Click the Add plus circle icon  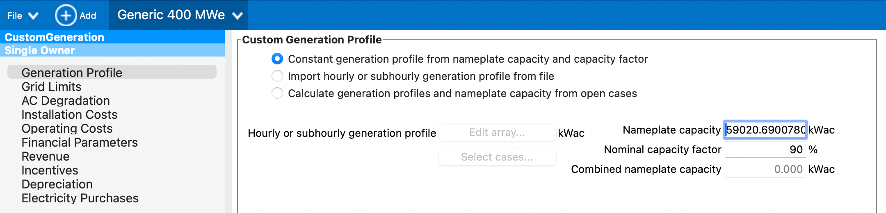tap(66, 16)
